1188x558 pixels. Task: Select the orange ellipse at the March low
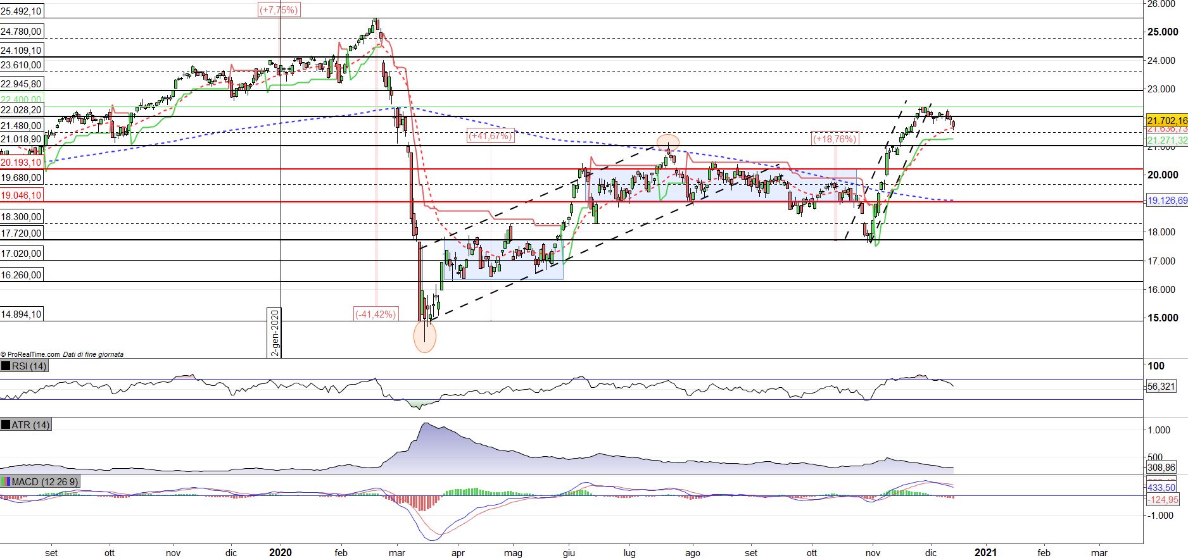point(425,337)
